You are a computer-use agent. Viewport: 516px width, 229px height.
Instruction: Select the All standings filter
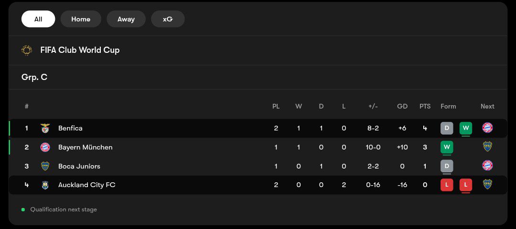tap(38, 19)
